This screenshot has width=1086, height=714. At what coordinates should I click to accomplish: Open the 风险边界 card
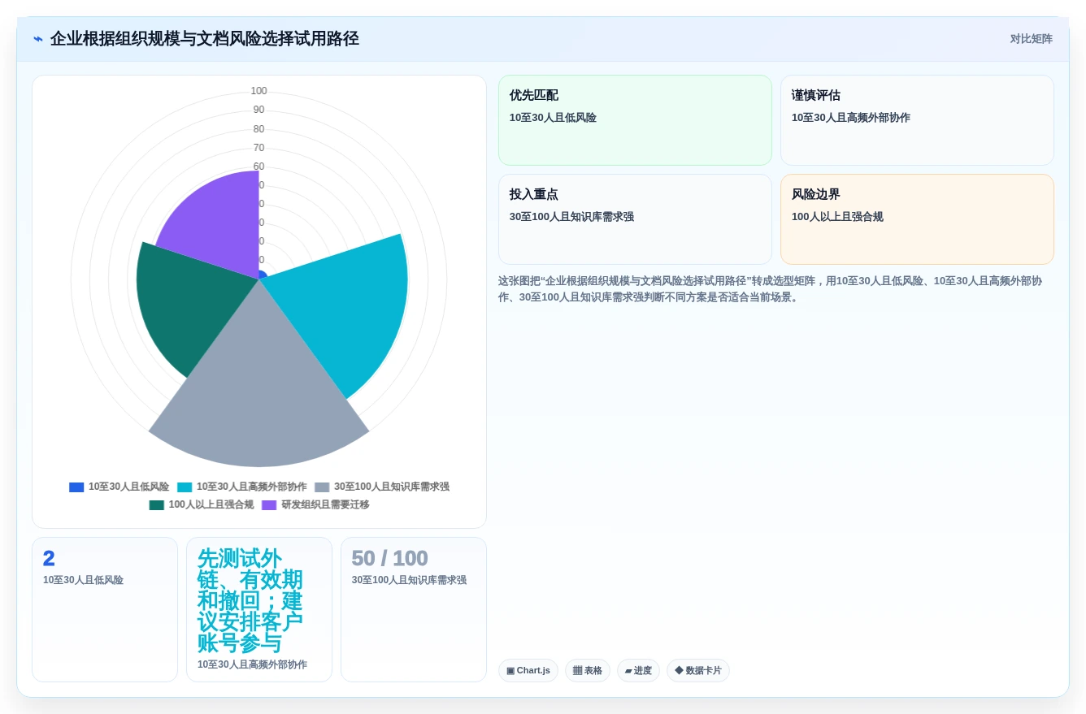pyautogui.click(x=917, y=219)
